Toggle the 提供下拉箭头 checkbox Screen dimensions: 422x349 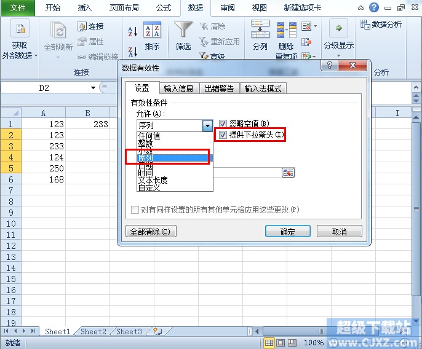[223, 135]
